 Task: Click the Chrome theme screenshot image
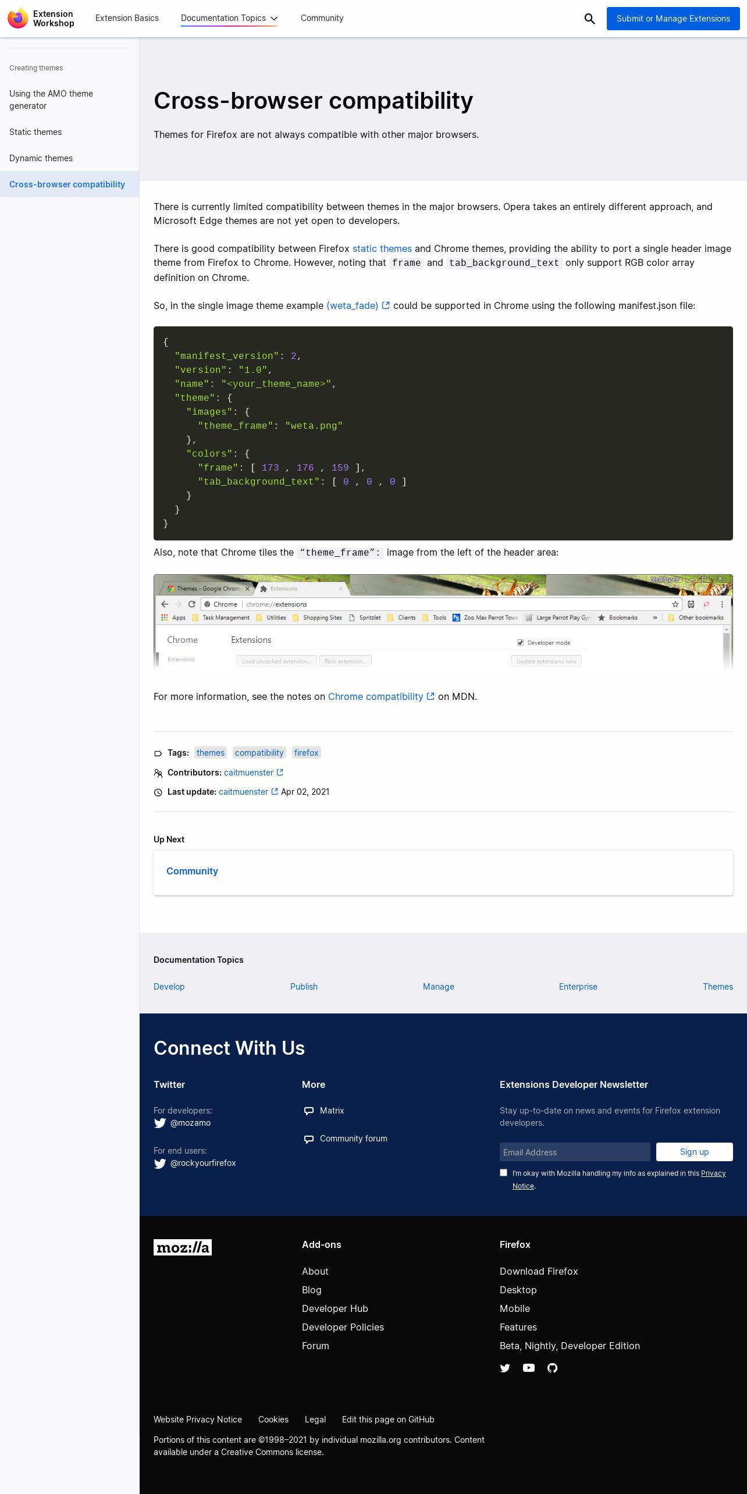click(443, 621)
